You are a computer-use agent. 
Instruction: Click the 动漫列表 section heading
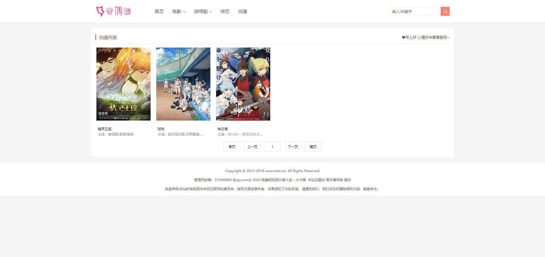point(108,37)
